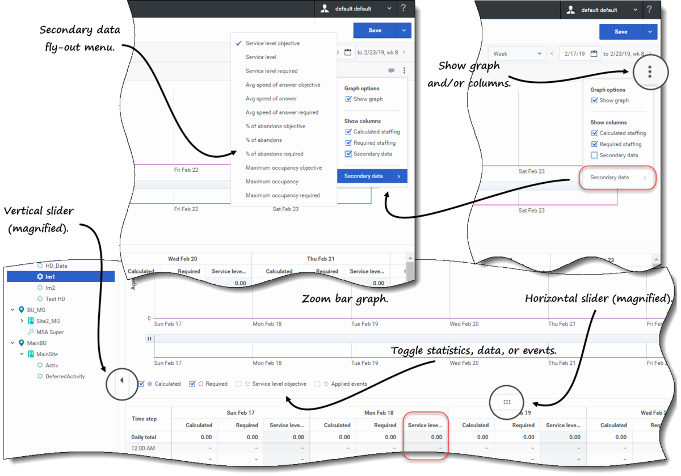Click the gear icon of selected Im1
Viewport: 681px width, 476px height.
click(40, 277)
